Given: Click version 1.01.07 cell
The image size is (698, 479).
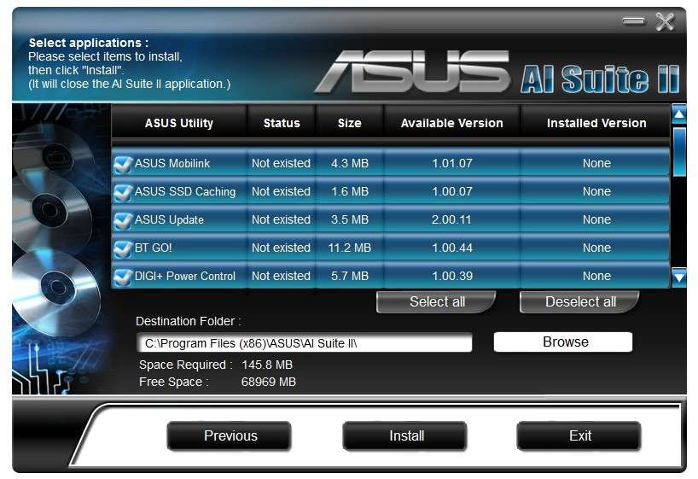Looking at the screenshot, I should point(452,164).
